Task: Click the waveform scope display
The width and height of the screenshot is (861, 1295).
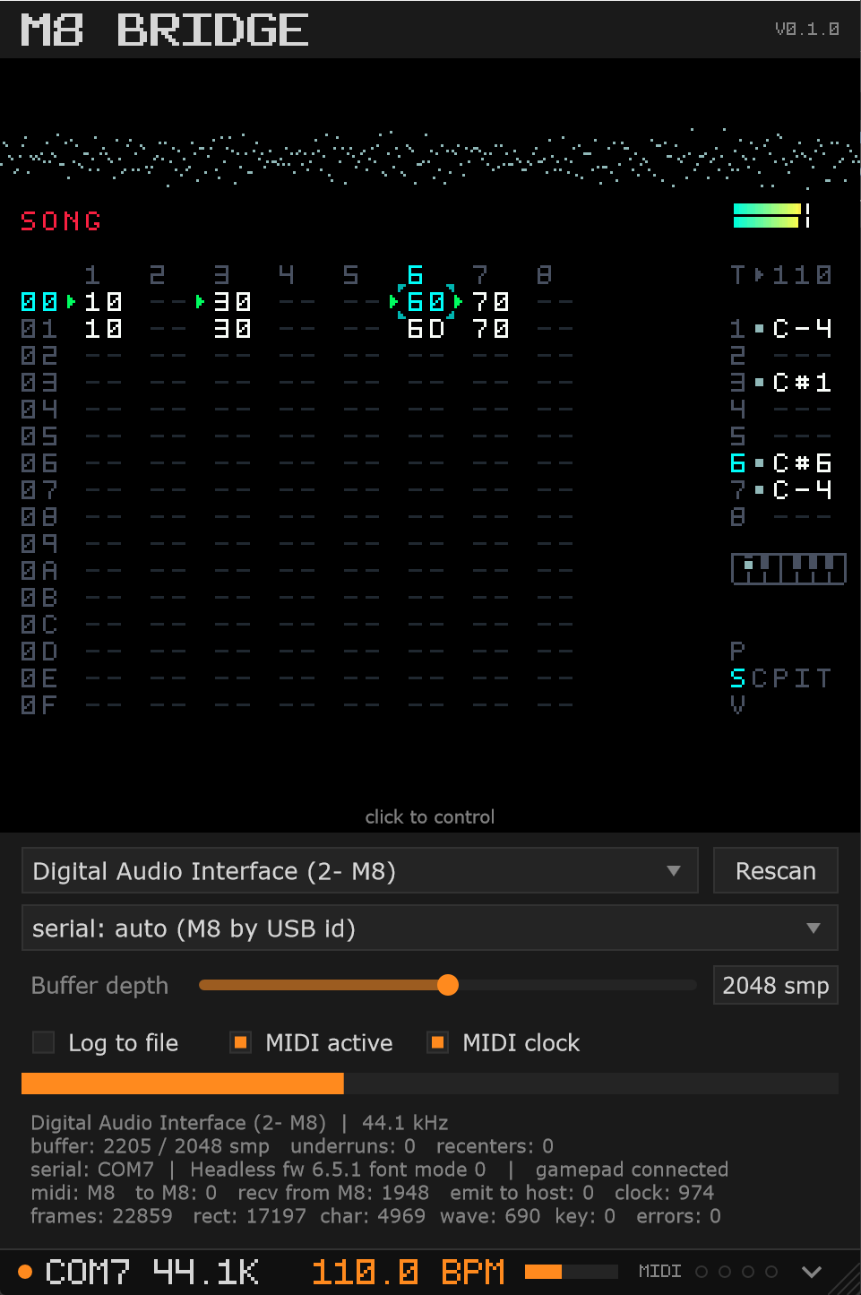Action: [430, 158]
